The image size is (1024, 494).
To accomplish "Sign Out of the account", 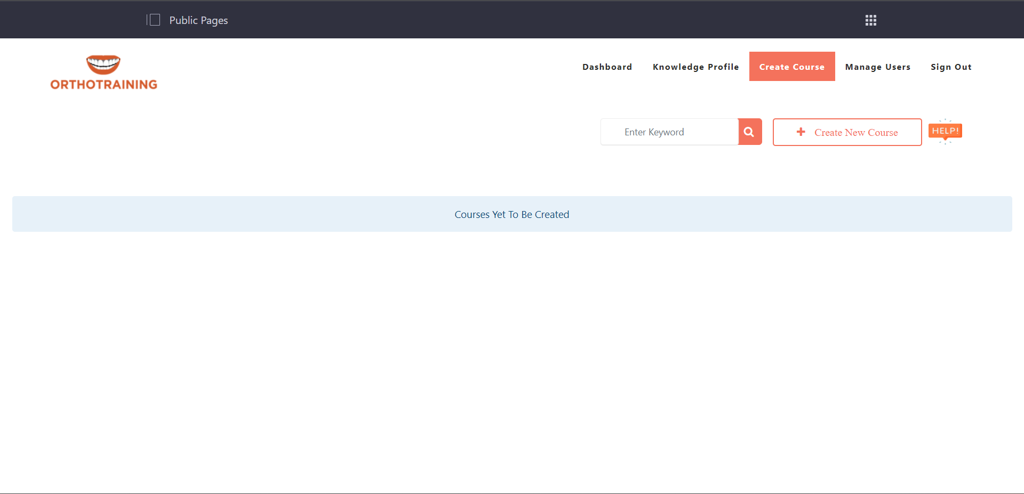I will [951, 67].
